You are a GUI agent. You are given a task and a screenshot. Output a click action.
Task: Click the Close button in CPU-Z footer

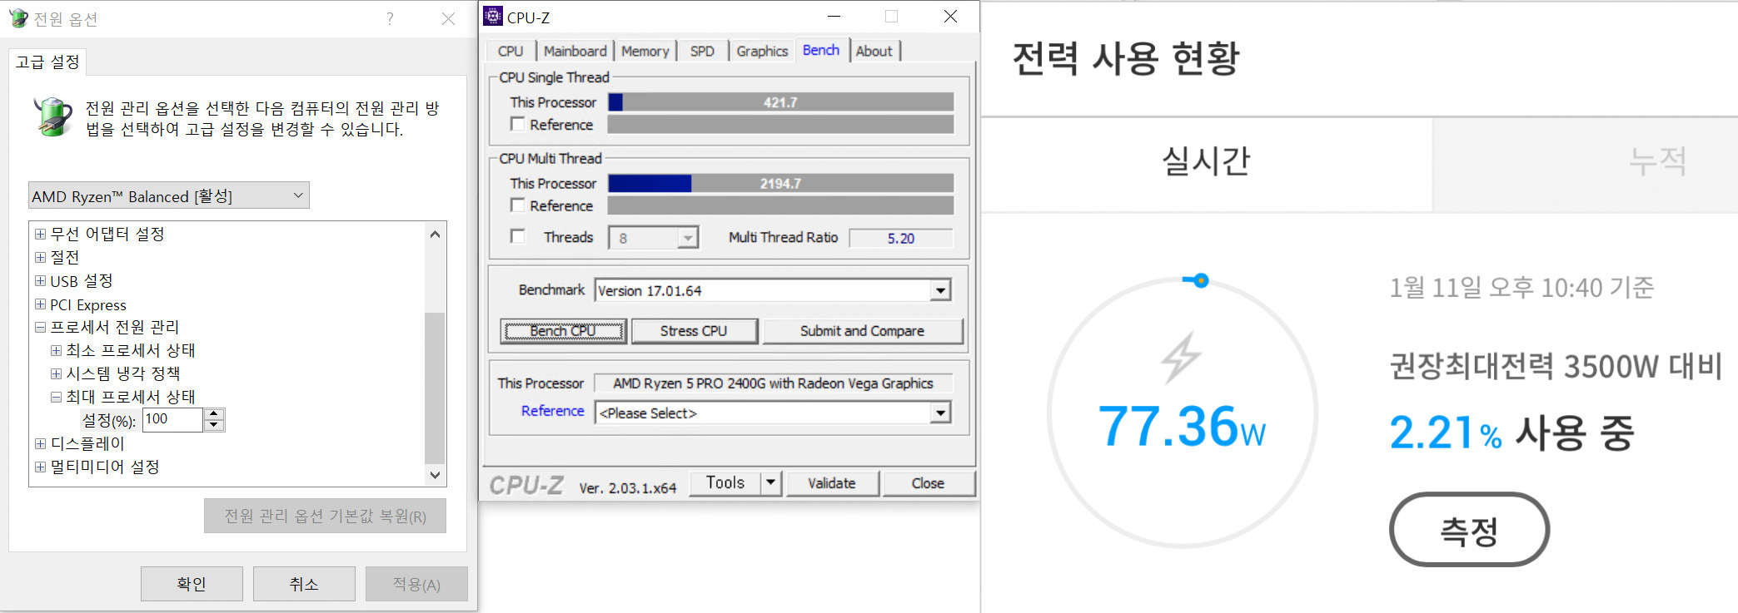928,483
